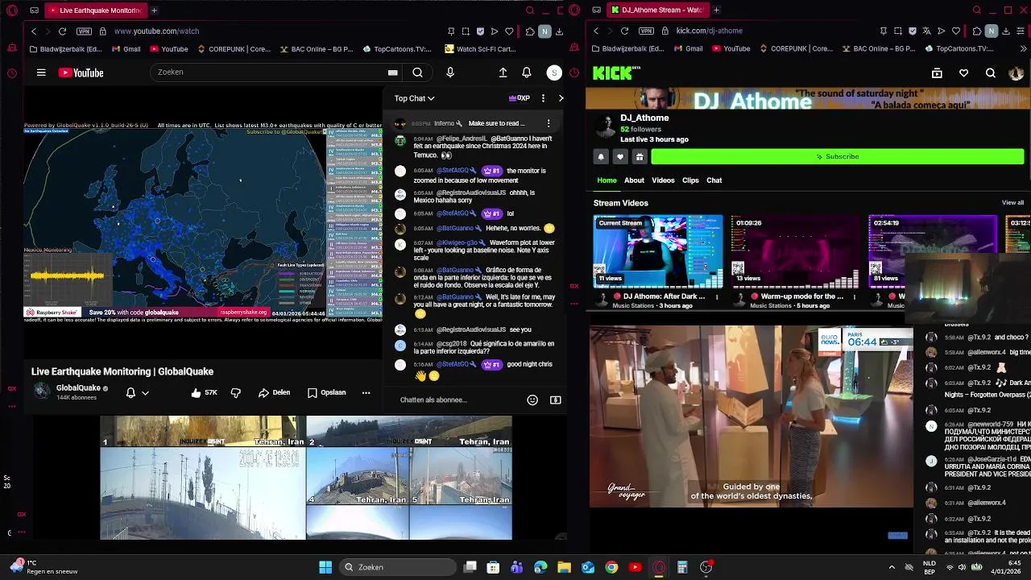Viewport: 1031px width, 580px height.
Task: Toggle the VPN badge in the YouTube window
Action: (84, 31)
